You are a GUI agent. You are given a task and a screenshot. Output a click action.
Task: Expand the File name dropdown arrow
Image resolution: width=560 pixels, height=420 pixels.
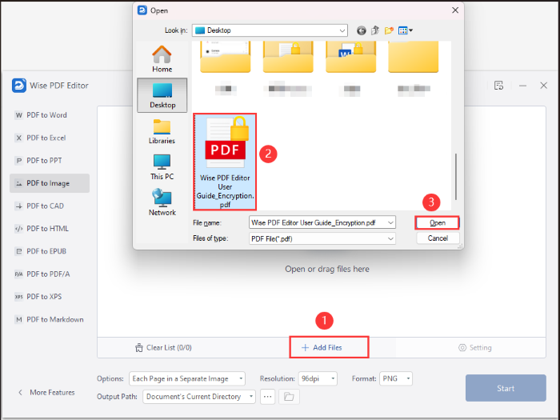point(390,222)
